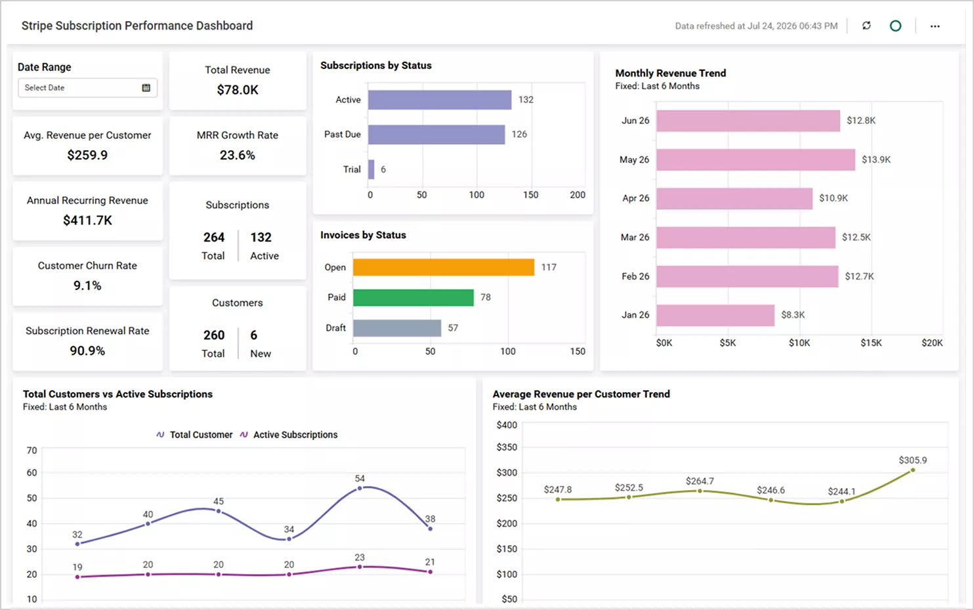The height and width of the screenshot is (610, 974).
Task: Click the Data refreshed timestamp text
Action: (x=756, y=26)
